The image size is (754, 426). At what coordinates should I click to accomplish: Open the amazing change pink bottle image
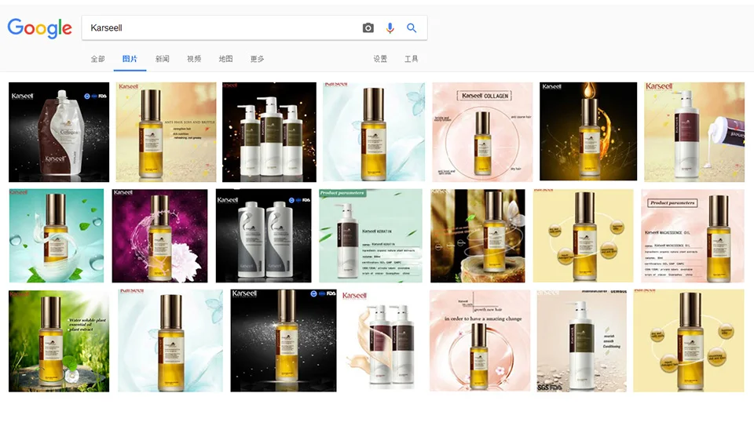point(480,340)
